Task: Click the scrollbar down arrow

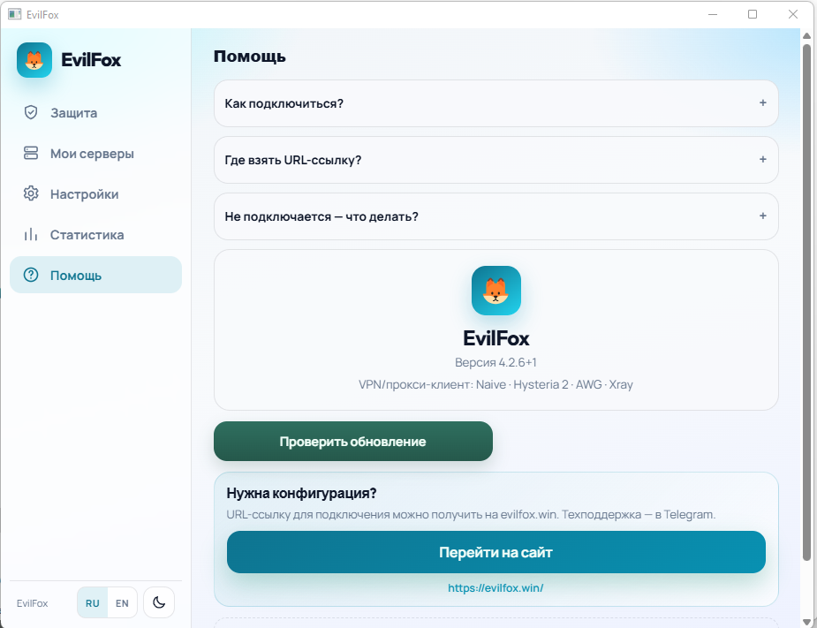Action: 806,622
